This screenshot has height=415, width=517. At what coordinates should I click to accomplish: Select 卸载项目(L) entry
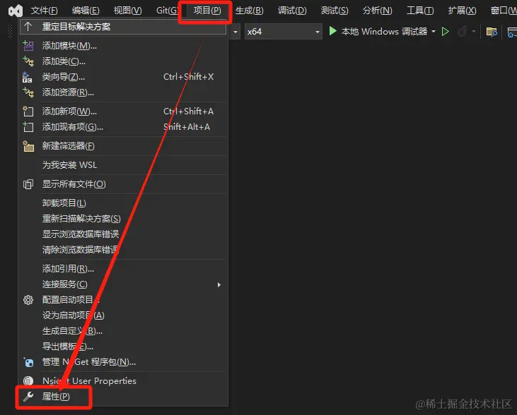tap(123, 203)
